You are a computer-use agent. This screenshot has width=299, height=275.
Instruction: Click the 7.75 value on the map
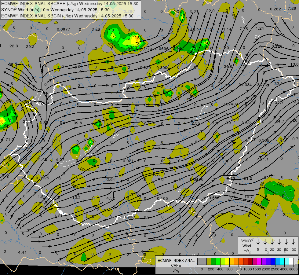click(x=244, y=29)
